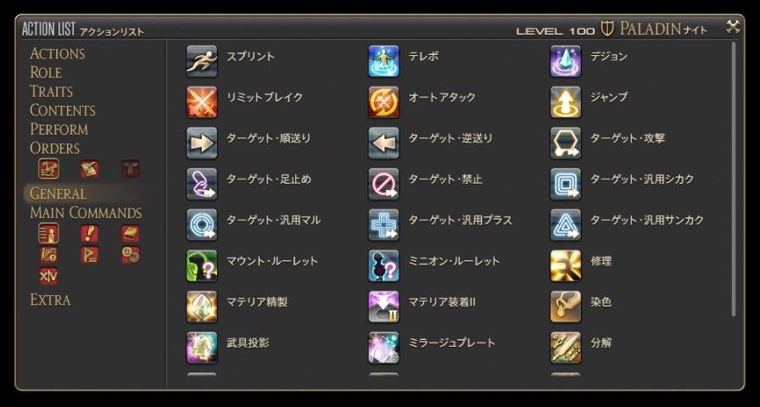The image size is (760, 407).
Task: Select the Limit Break (リミットブレイク) icon
Action: pos(202,103)
